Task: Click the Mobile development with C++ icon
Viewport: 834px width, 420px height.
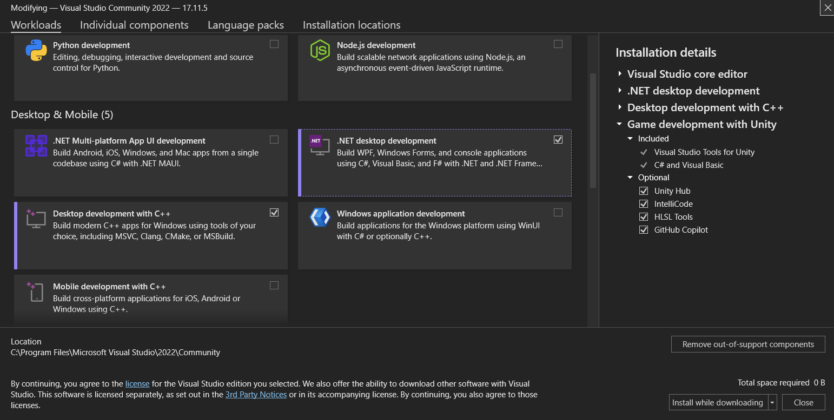Action: click(36, 292)
